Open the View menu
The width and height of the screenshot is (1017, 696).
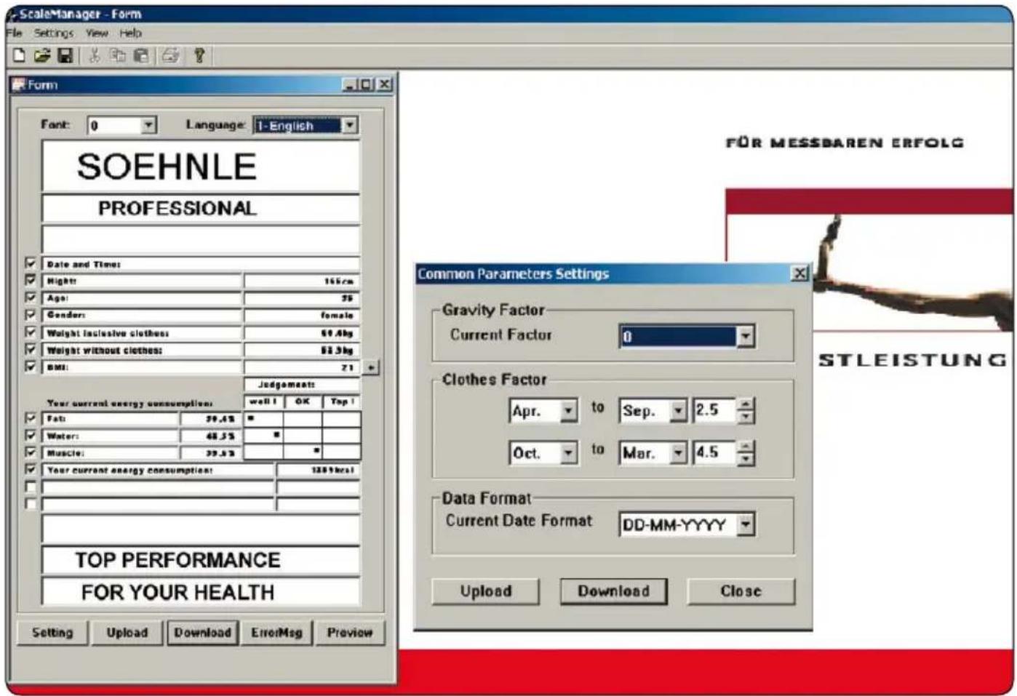tap(97, 33)
